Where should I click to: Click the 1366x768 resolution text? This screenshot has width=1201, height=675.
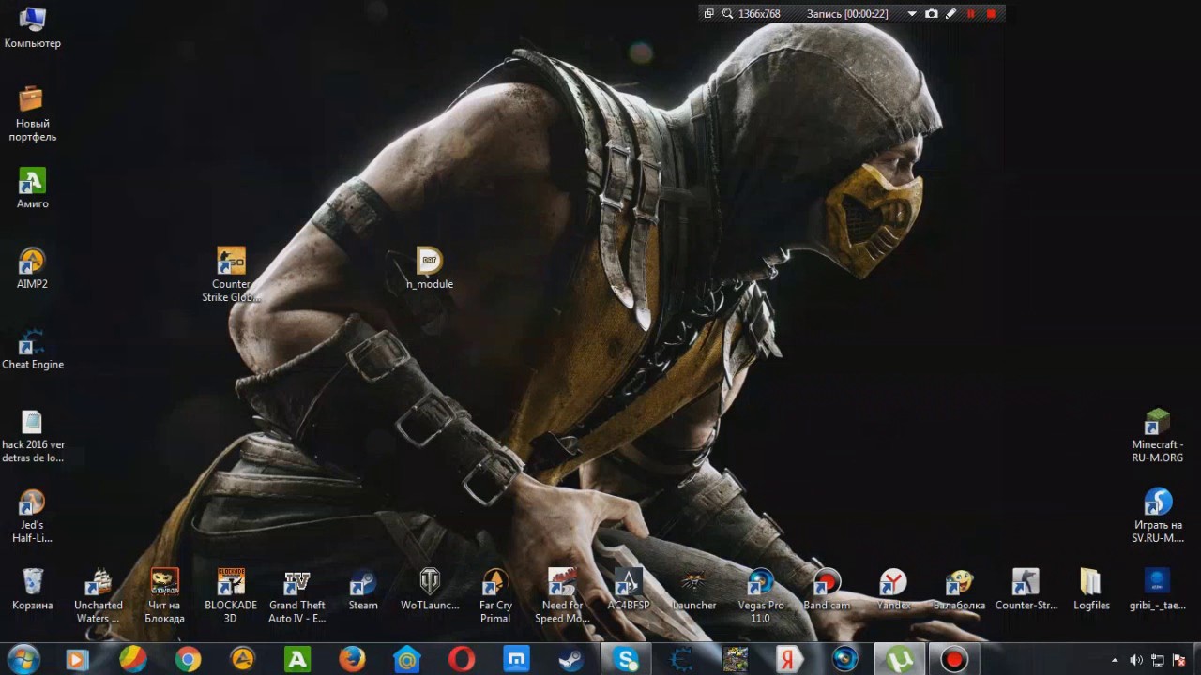click(759, 14)
